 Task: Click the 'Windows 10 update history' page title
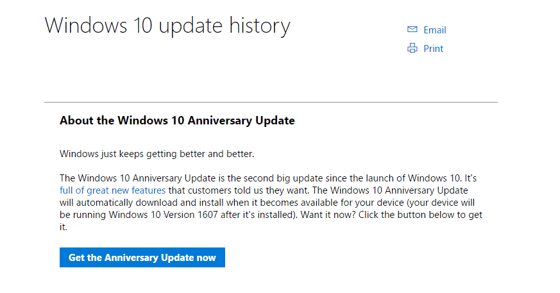point(167,26)
